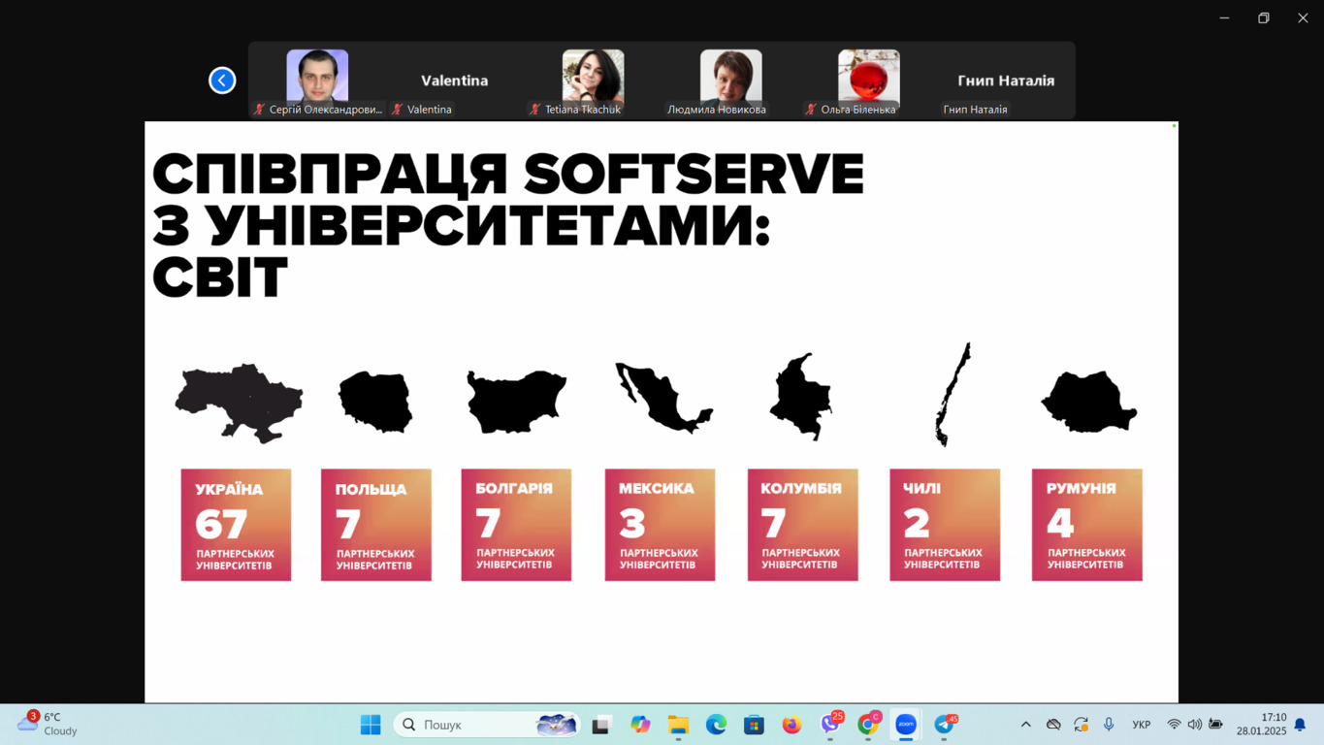Select Valentina's participant tile
This screenshot has height=745, width=1324.
[x=455, y=81]
